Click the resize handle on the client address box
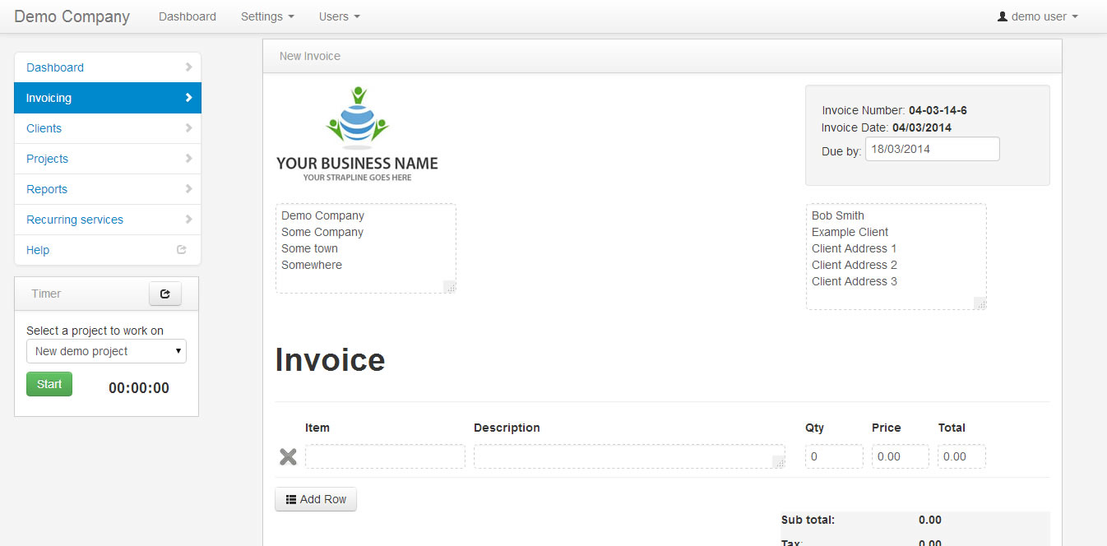Image resolution: width=1107 pixels, height=546 pixels. click(980, 303)
